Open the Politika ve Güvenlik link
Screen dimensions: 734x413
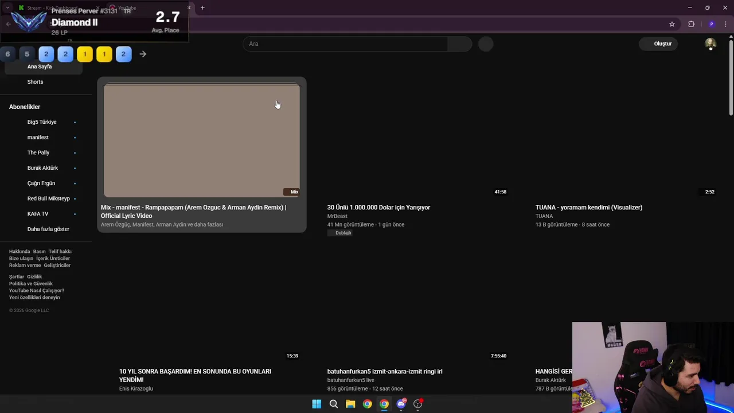point(31,283)
